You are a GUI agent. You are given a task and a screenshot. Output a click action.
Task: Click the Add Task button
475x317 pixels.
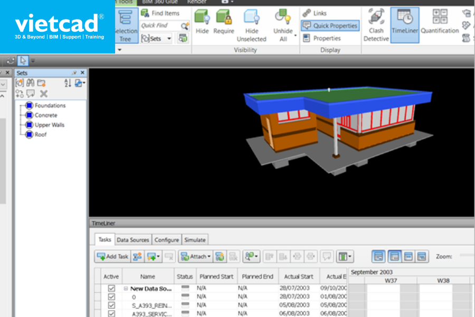113,257
